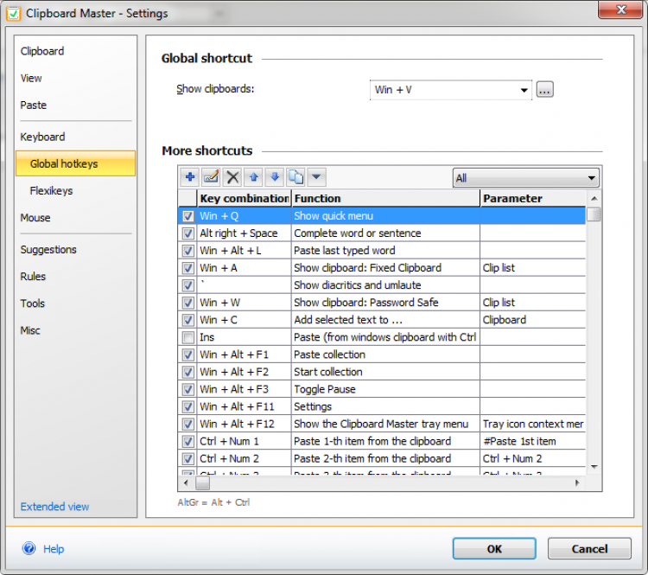Screen dimensions: 648x575
Task: Select the Keyboard settings section
Action: click(x=42, y=137)
